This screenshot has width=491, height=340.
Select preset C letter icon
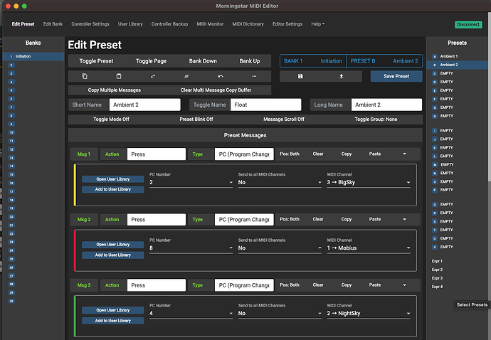point(434,73)
